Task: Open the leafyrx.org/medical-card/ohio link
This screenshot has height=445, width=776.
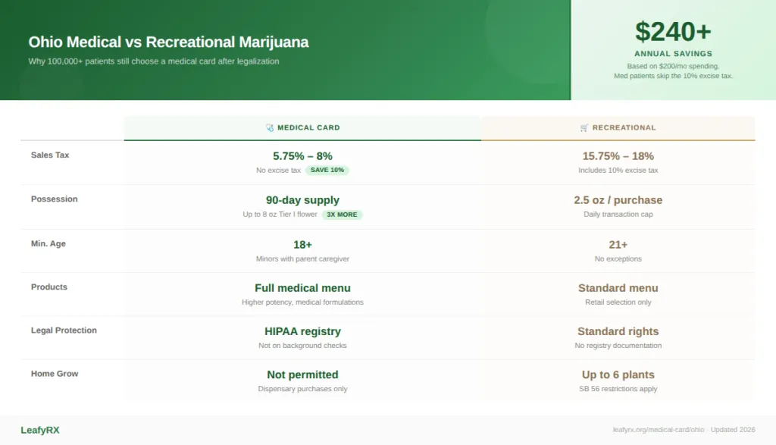Action: [659, 430]
